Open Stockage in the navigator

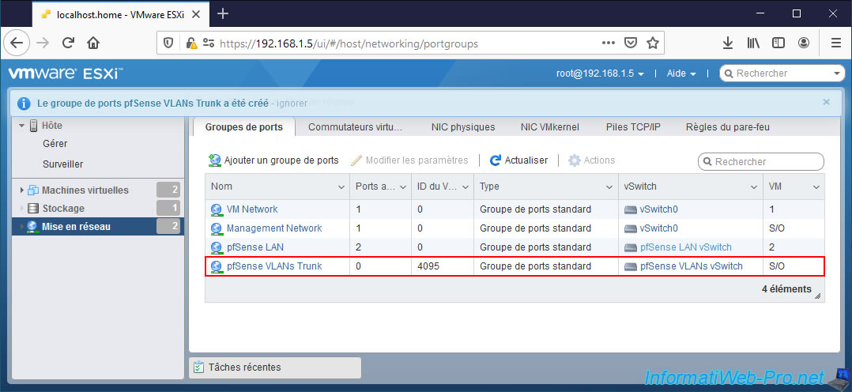coord(63,208)
